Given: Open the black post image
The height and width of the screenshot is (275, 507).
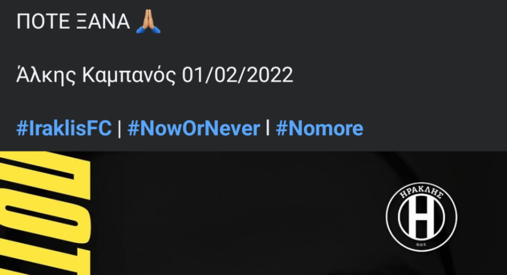Looking at the screenshot, I should click(253, 213).
